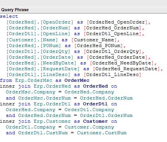
Task: Click the 'from Erp.OrderMsc as OrderMsc' line
Action: (x=44, y=81)
